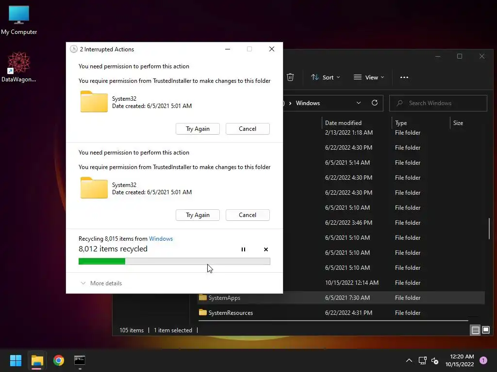Viewport: 497px width, 372px height.
Task: Minimize the Interrupted Actions dialog
Action: pos(228,49)
